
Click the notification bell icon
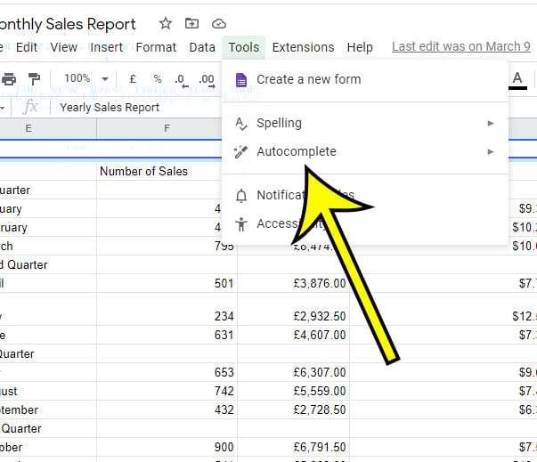pyautogui.click(x=241, y=196)
